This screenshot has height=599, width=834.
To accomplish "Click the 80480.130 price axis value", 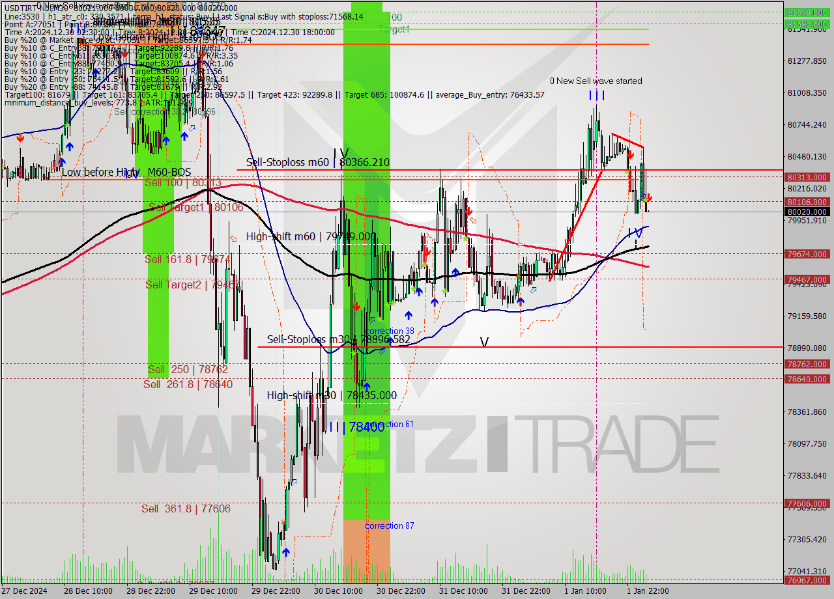I will 807,156.
